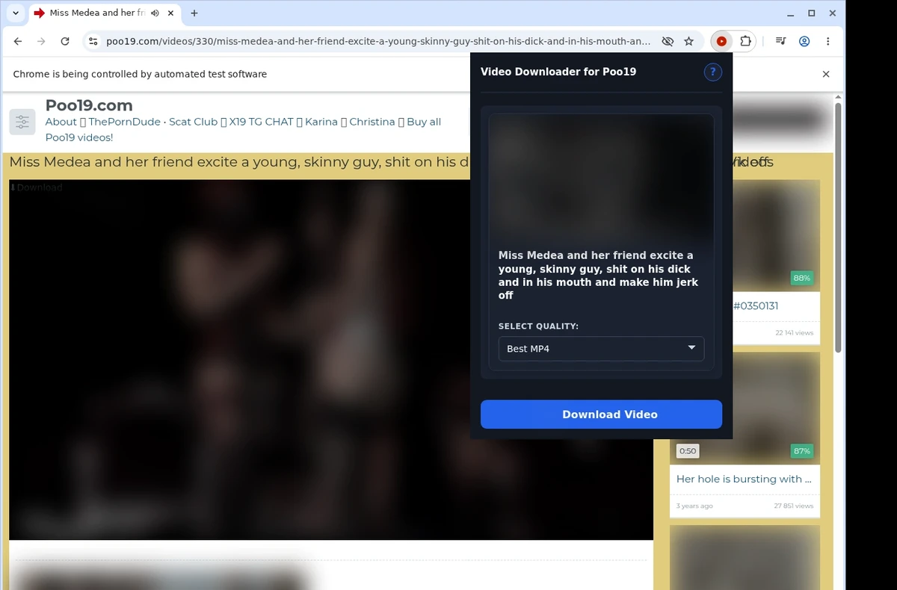
Task: Click the 22 141 views text
Action: click(x=794, y=332)
